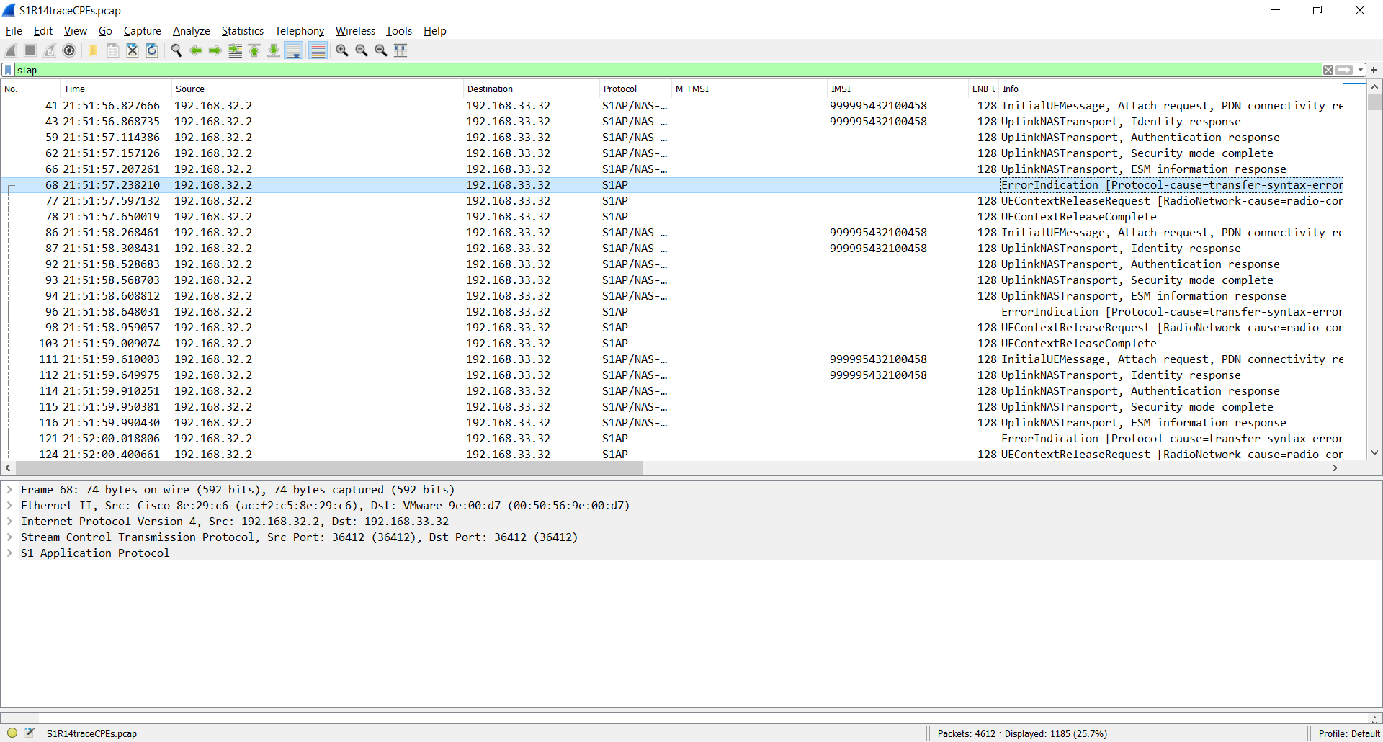Open the filter history dropdown arrow
Viewport: 1383px width, 742px height.
click(x=1359, y=70)
